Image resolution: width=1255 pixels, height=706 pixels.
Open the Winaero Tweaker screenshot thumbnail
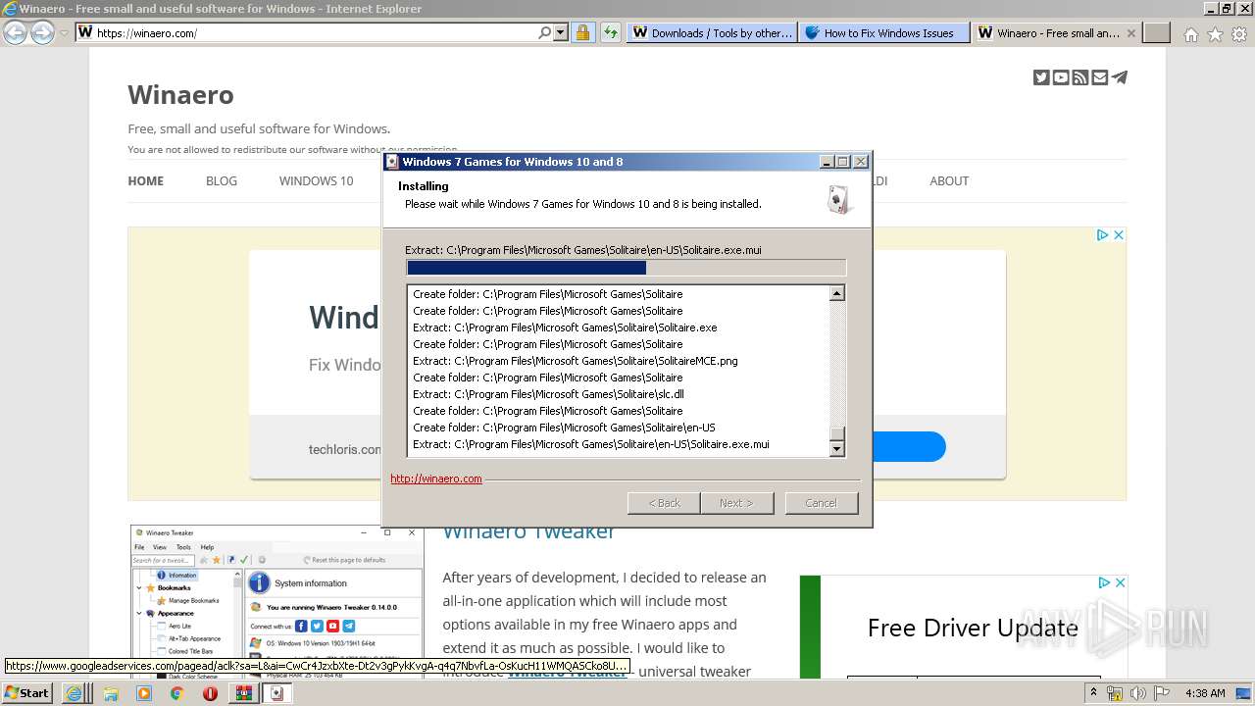[276, 602]
